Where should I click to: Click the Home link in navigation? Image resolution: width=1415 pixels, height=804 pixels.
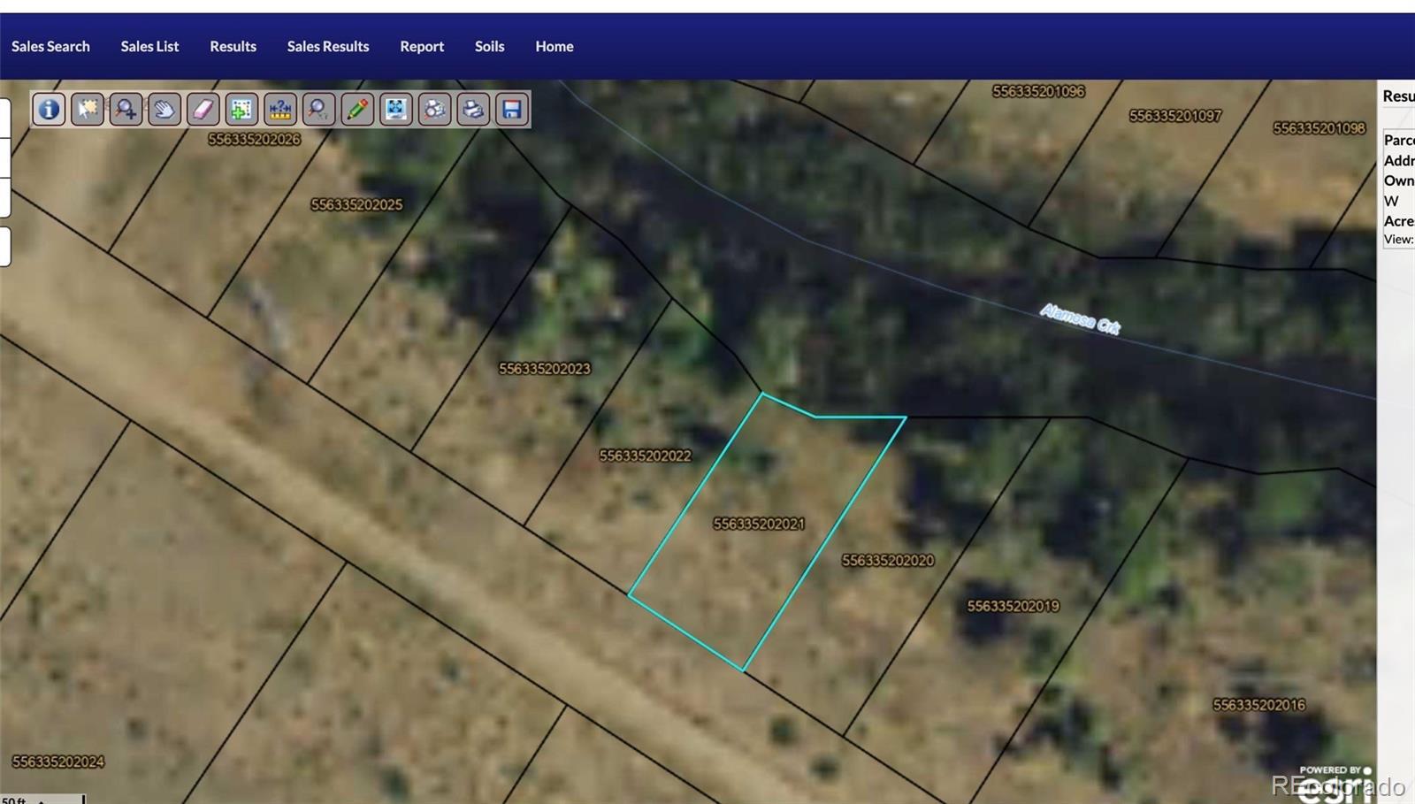tap(554, 46)
